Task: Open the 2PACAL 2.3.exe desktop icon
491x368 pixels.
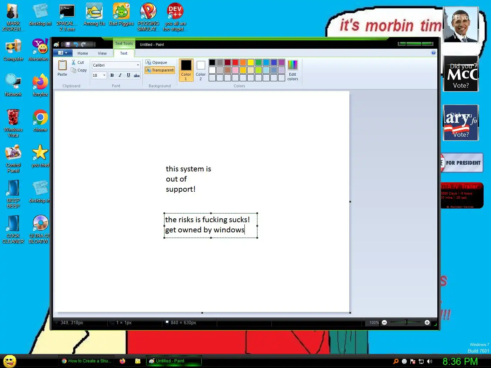Action: tap(67, 17)
